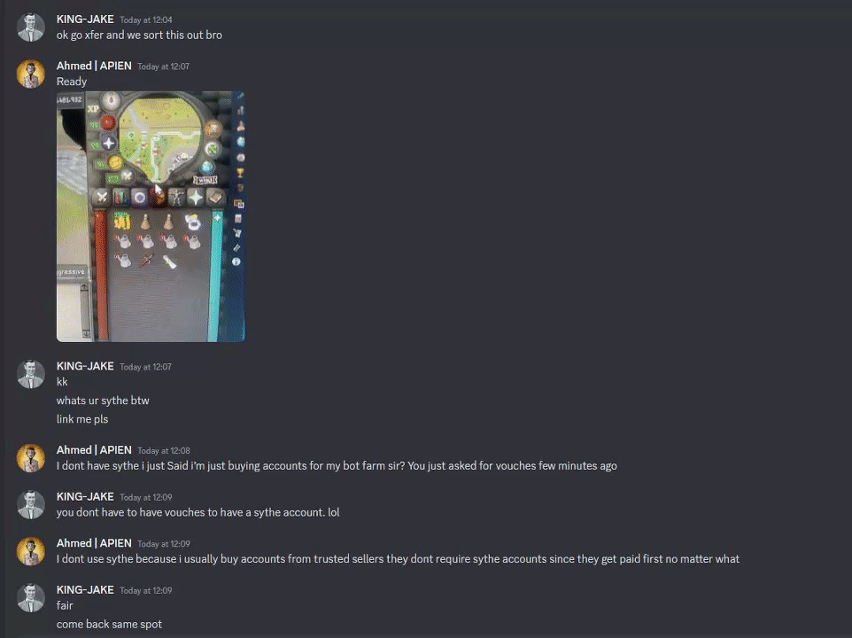Click the "Today at 12:08" timestamp
Viewport: 852px width, 638px height.
[x=164, y=450]
